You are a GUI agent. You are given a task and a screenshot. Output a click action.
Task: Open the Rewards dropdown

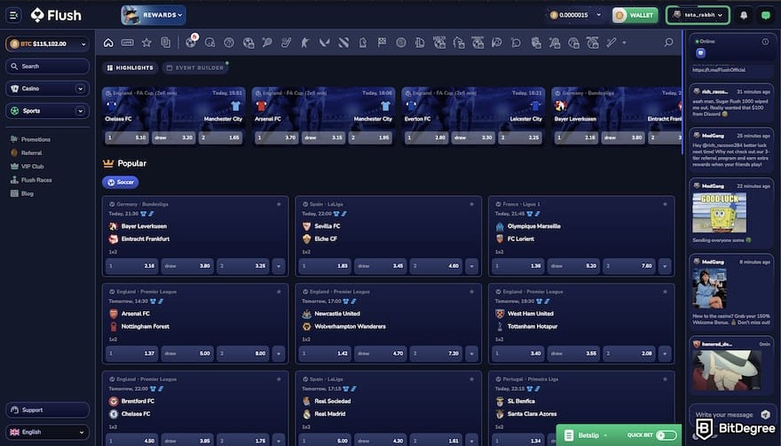point(154,15)
